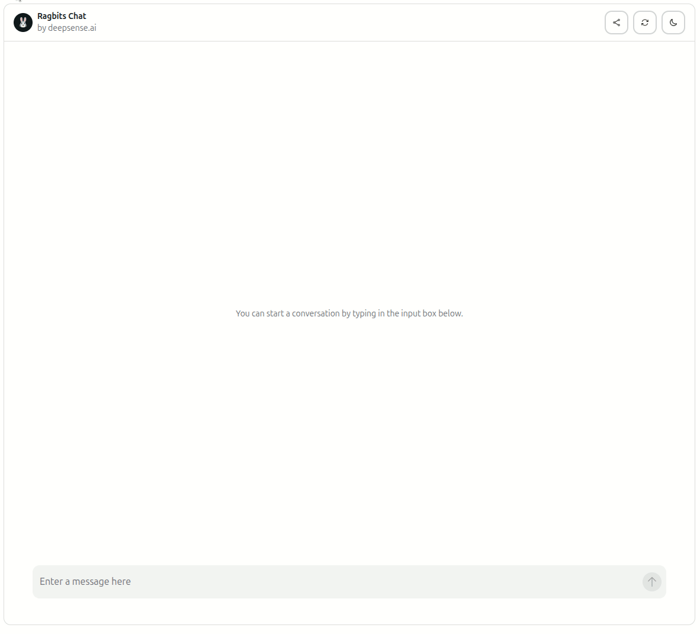
Task: Toggle the color theme button
Action: (673, 23)
